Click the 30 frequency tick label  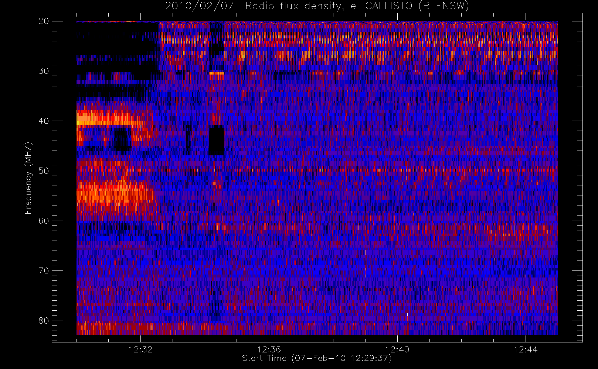(44, 71)
